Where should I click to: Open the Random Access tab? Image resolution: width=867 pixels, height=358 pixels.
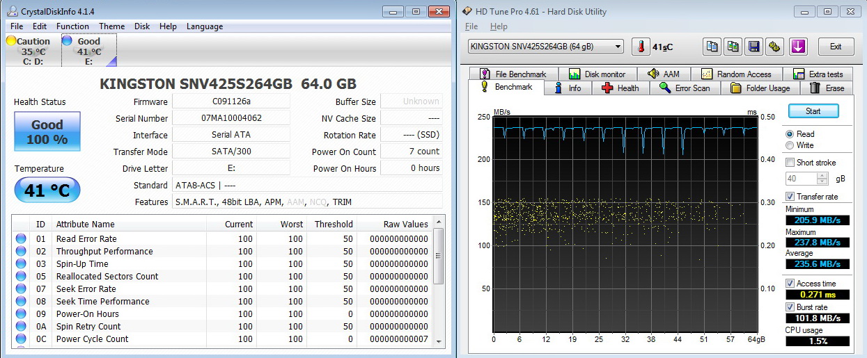[737, 74]
